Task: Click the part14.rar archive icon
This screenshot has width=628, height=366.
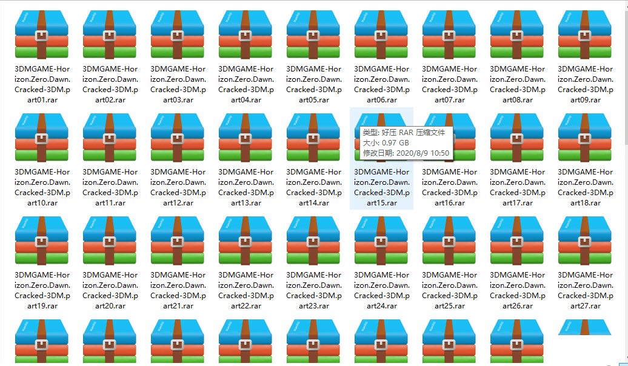Action: [313, 138]
